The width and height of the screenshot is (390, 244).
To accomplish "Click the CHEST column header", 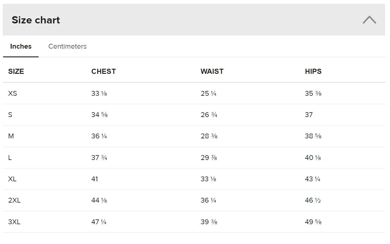I will coord(103,71).
